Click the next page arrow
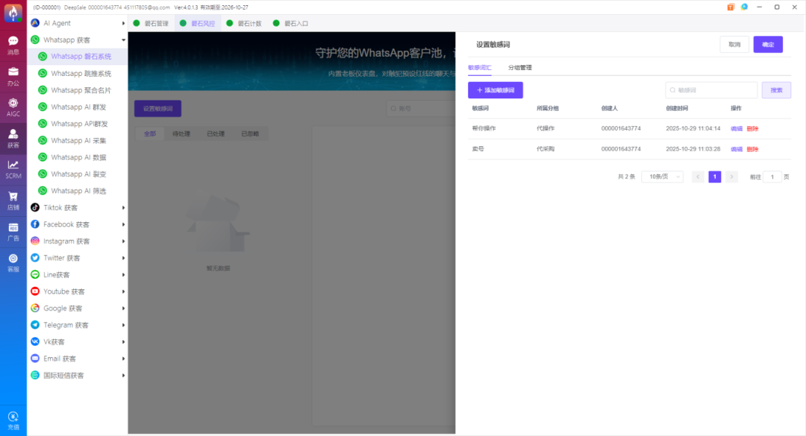The width and height of the screenshot is (806, 436). point(731,177)
